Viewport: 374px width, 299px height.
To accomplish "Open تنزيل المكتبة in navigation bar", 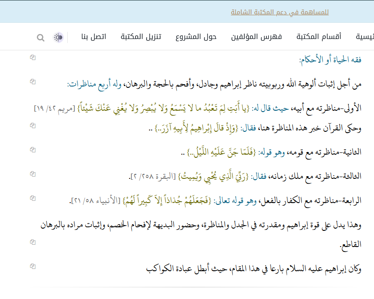I will click(x=141, y=37).
